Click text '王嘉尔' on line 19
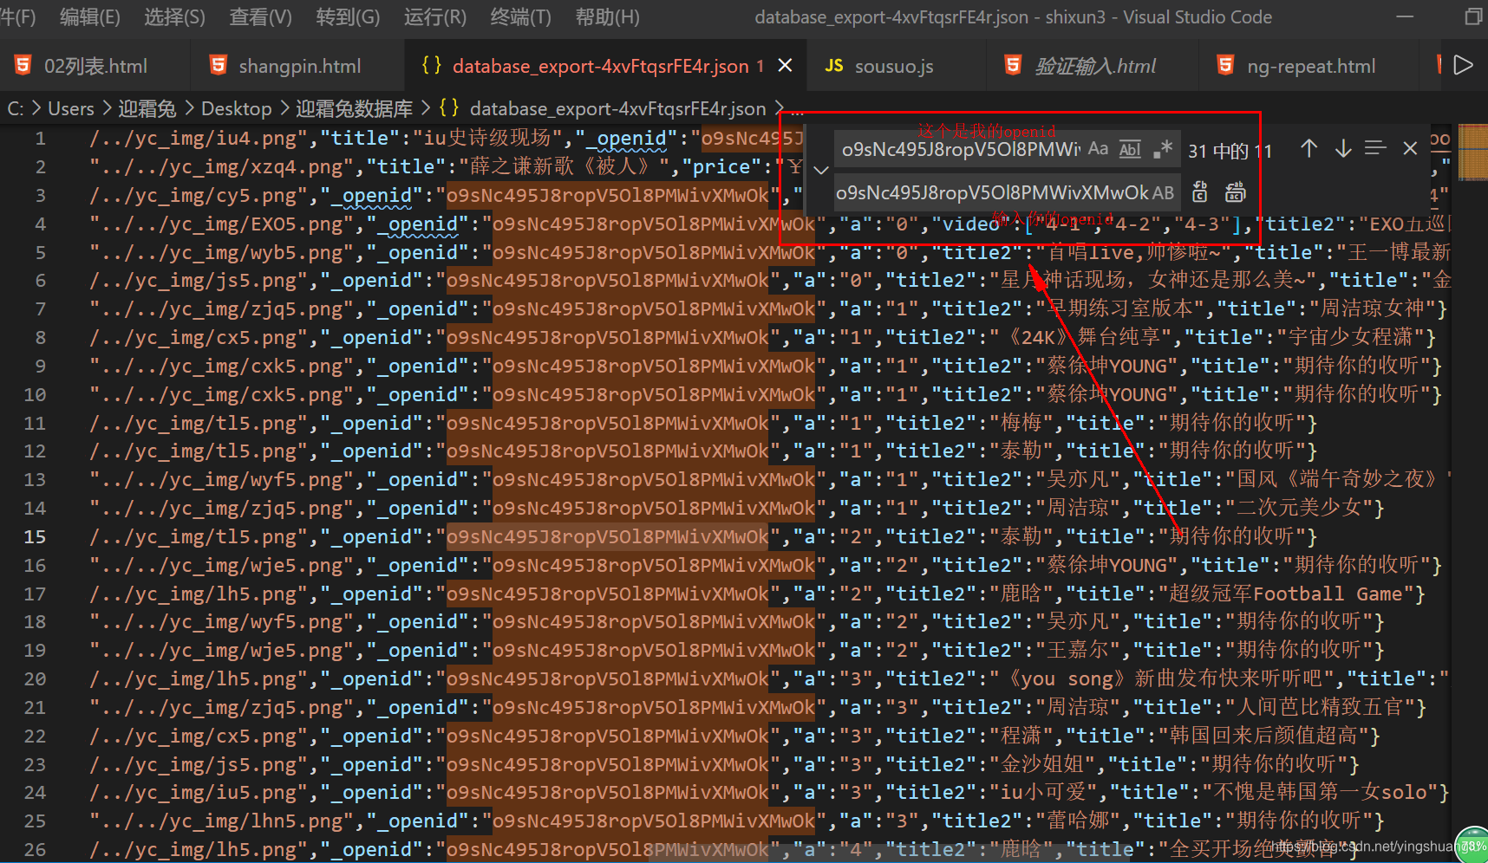This screenshot has height=863, width=1488. pos(1078,651)
